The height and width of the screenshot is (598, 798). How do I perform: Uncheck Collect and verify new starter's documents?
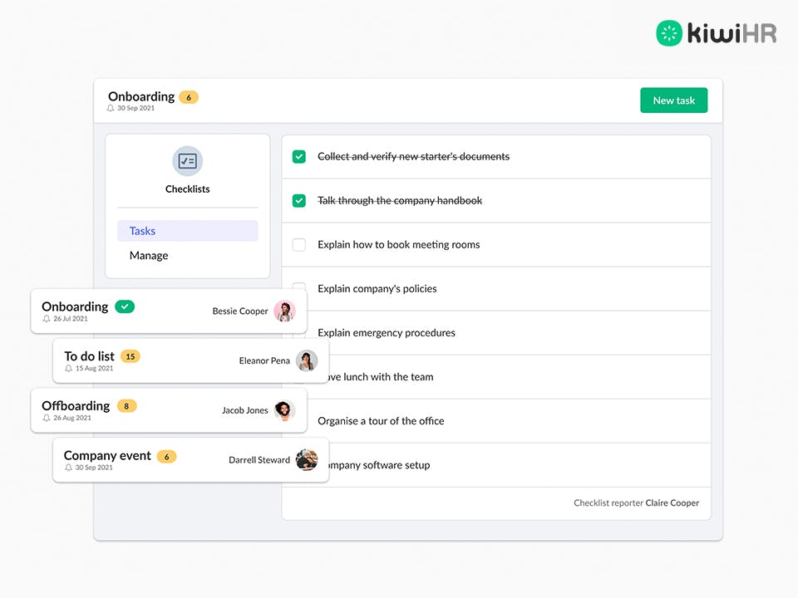[x=299, y=157]
